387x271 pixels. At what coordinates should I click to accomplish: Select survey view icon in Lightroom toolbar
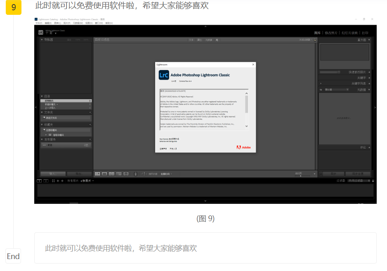(x=119, y=174)
